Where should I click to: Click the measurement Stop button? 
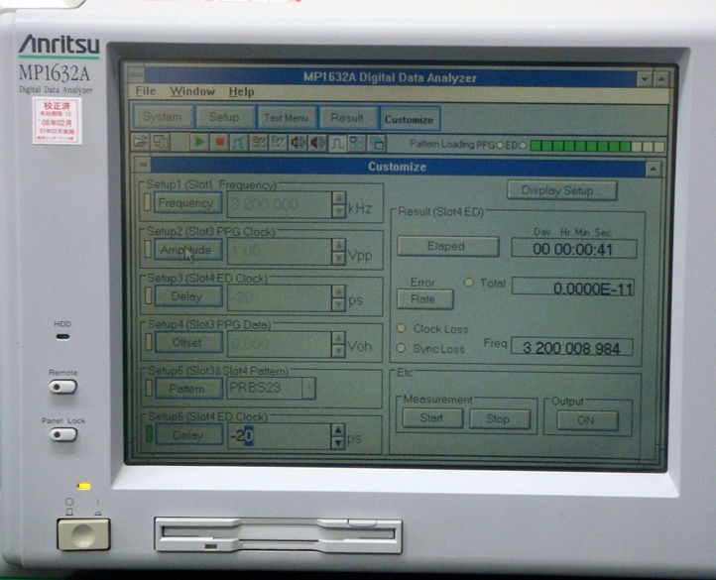click(x=499, y=418)
